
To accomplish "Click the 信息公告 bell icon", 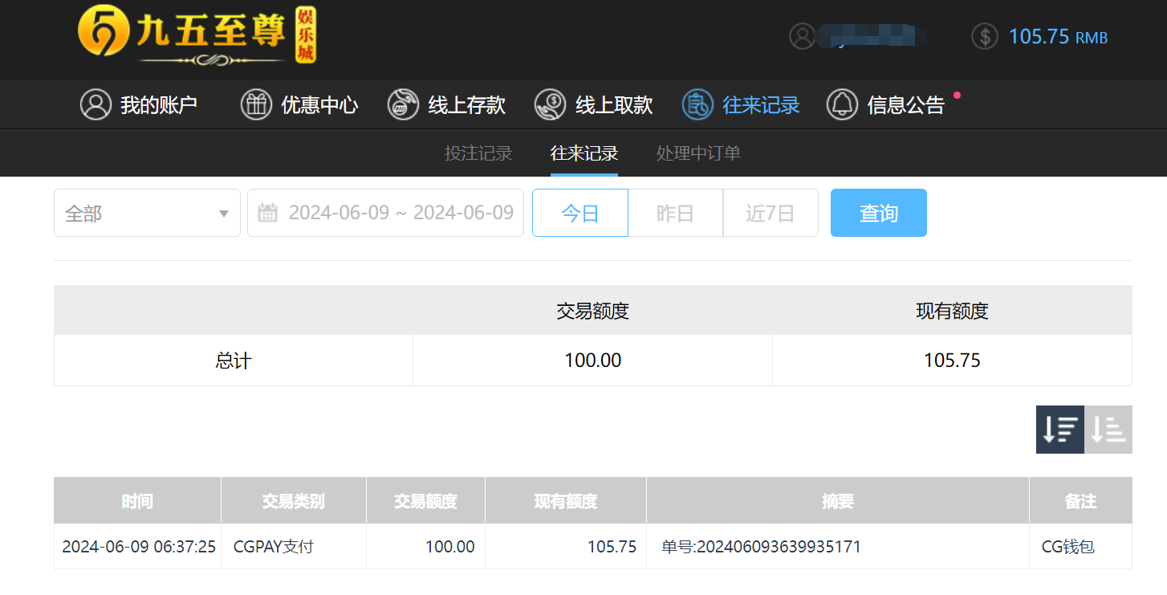I will click(x=843, y=104).
